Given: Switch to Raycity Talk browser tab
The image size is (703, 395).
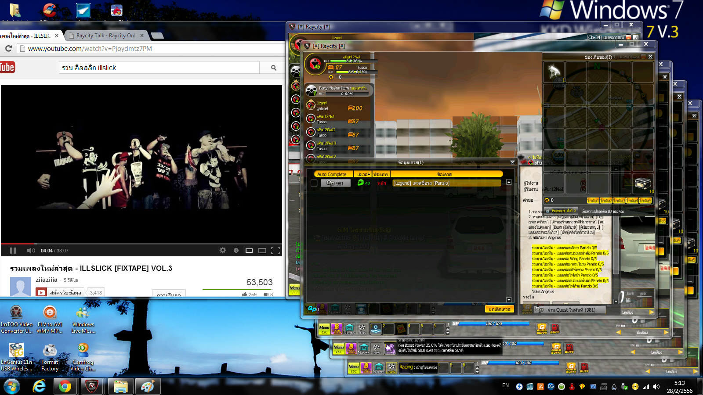Looking at the screenshot, I should [106, 36].
